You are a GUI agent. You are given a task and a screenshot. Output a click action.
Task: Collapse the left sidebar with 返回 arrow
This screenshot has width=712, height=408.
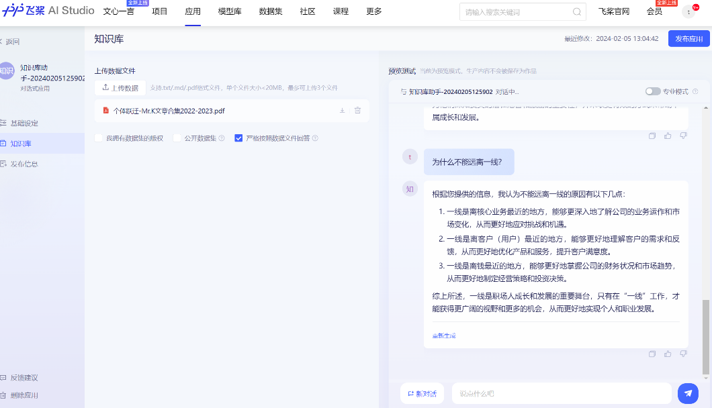tap(9, 41)
